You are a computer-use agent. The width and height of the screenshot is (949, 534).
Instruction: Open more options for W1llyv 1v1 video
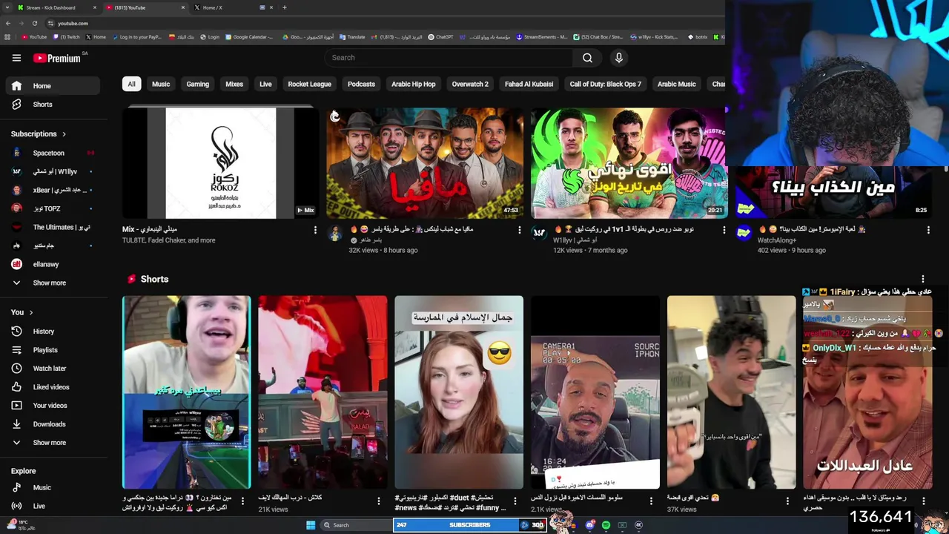[x=724, y=231]
